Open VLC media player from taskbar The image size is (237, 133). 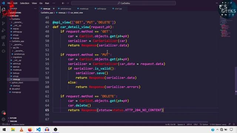[21, 130]
